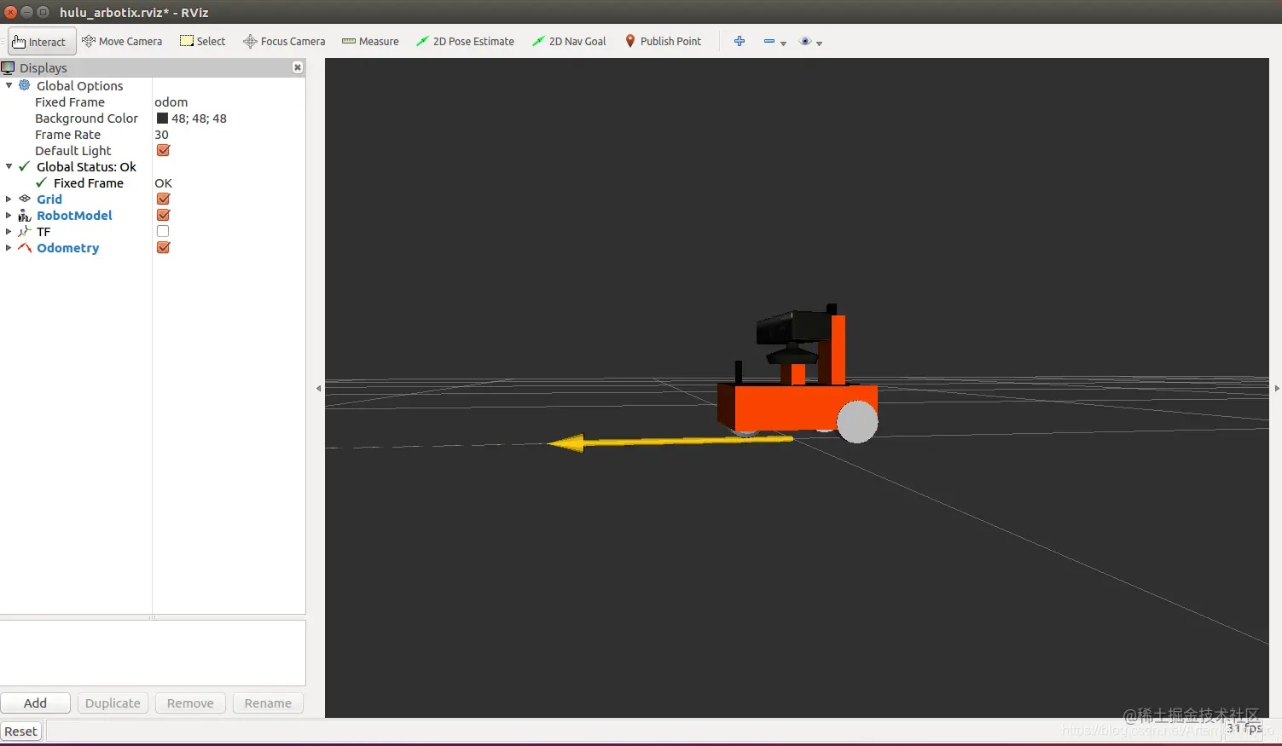Click the RobotModel display icon
The width and height of the screenshot is (1282, 746).
pyautogui.click(x=25, y=215)
